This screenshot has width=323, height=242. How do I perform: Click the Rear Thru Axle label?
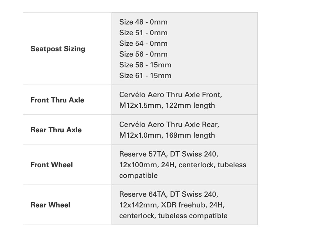point(56,130)
